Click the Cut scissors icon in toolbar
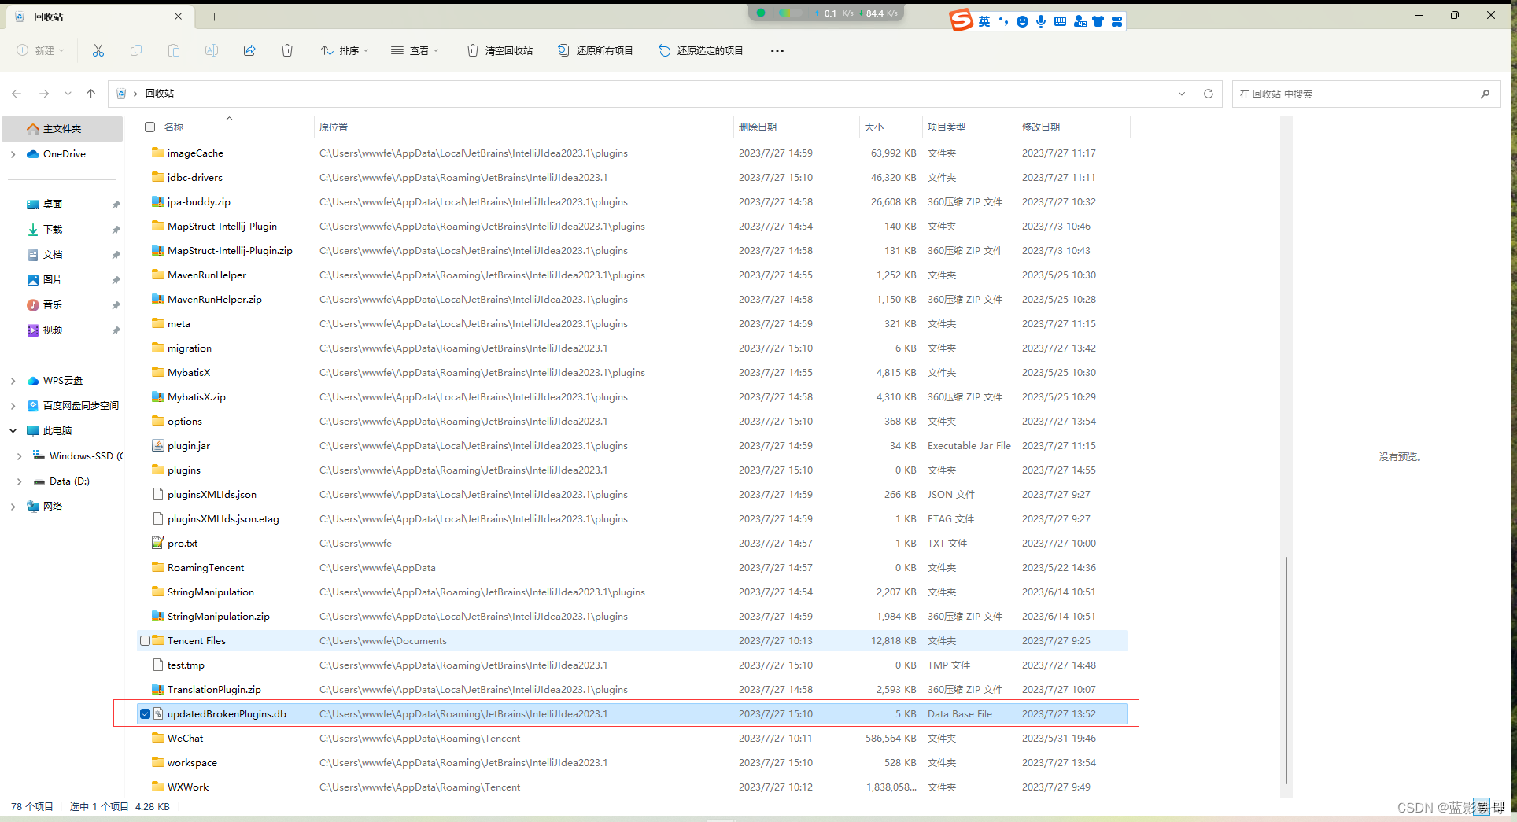The width and height of the screenshot is (1517, 822). [98, 50]
